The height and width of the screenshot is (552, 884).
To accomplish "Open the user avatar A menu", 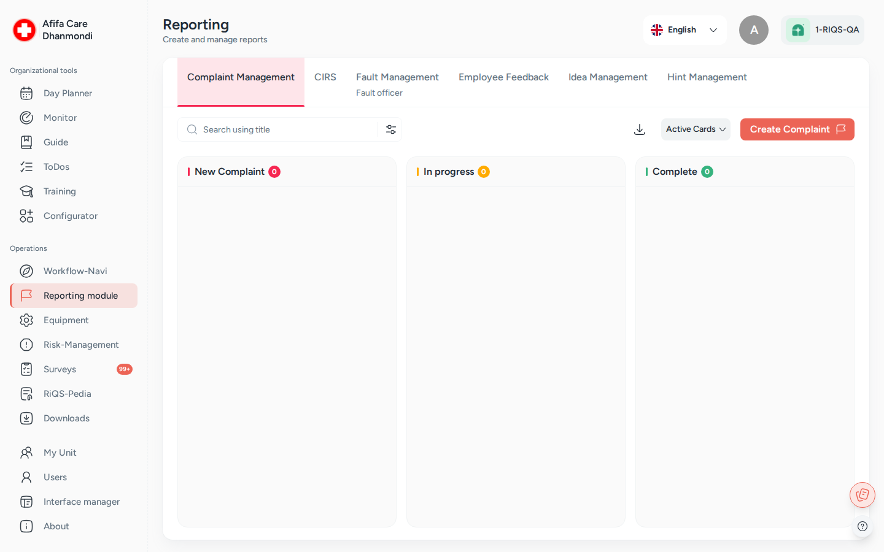I will pyautogui.click(x=754, y=30).
